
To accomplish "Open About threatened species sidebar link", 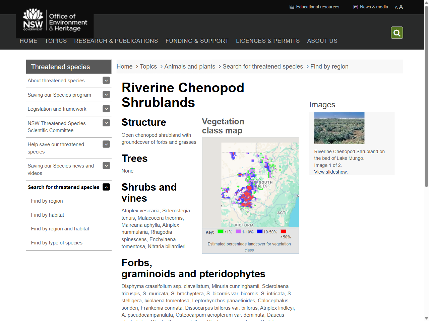I will [56, 81].
